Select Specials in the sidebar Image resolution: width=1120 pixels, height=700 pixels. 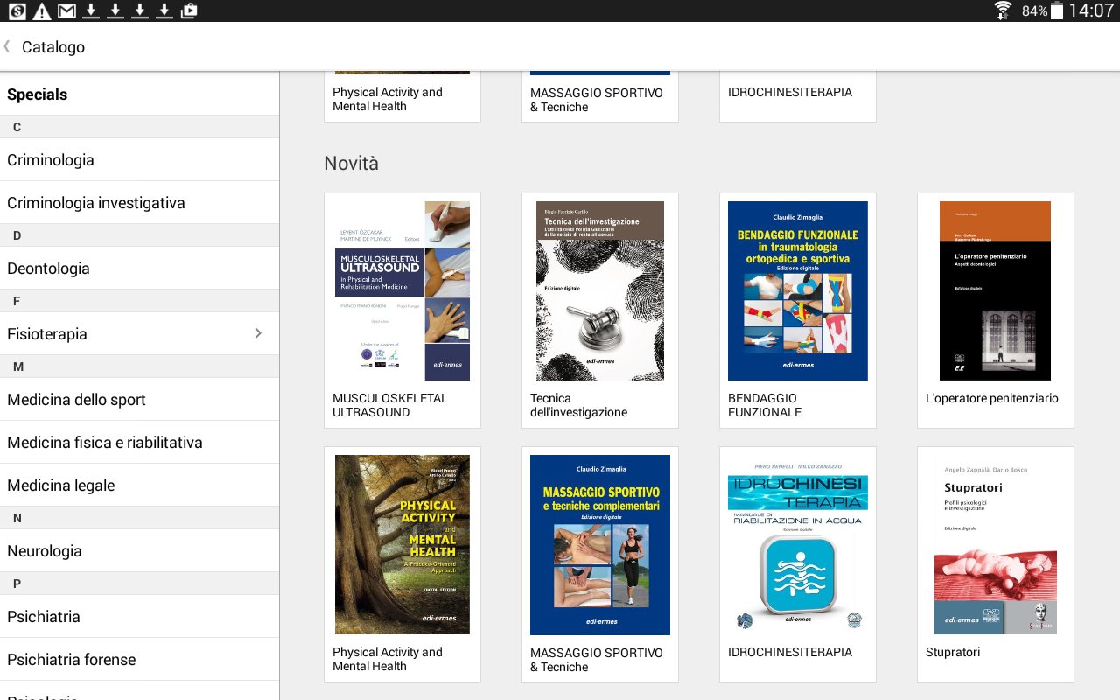click(139, 94)
